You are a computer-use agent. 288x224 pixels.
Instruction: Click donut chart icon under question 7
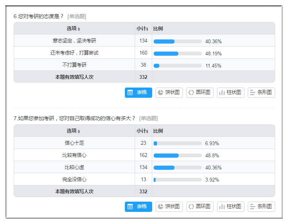tap(191, 207)
